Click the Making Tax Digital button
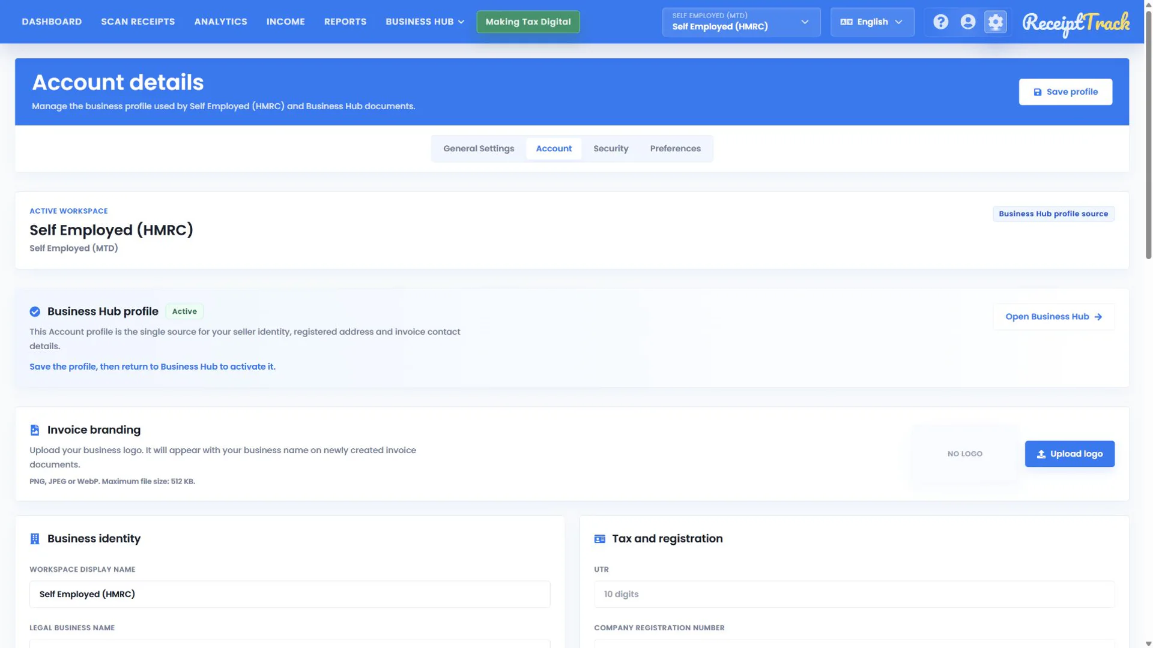This screenshot has width=1153, height=648. (528, 22)
